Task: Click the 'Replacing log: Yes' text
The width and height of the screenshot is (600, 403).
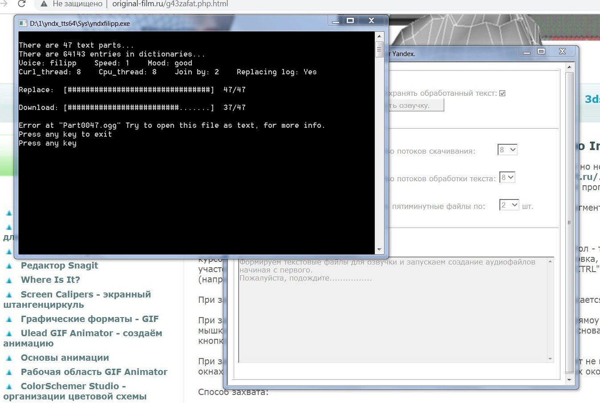Action: pos(277,72)
